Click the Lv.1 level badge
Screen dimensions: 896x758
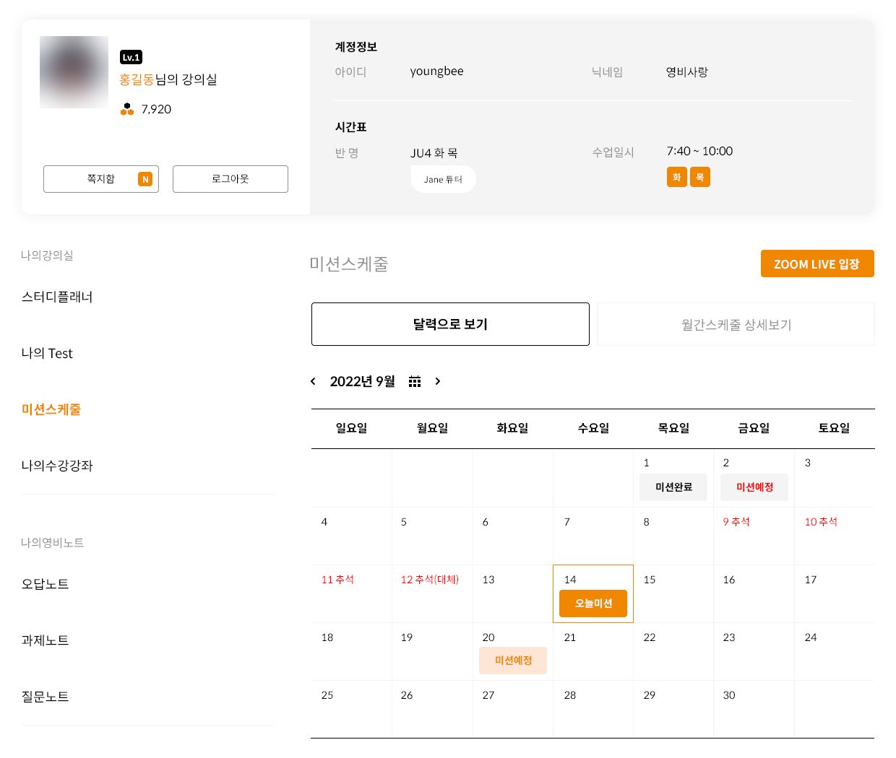[131, 57]
